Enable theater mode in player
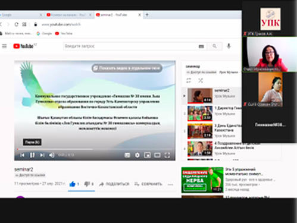Screen dimensions: 297x223 [157, 155]
